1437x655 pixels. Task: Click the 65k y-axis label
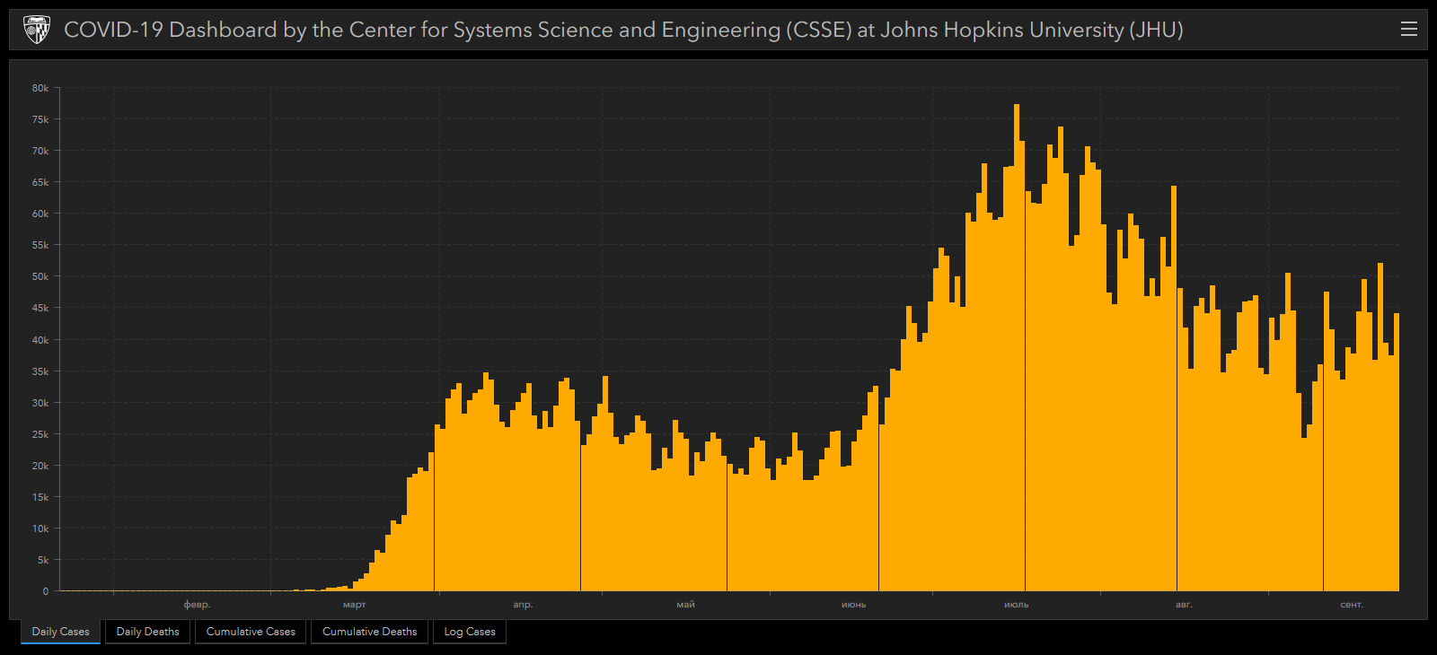click(40, 182)
